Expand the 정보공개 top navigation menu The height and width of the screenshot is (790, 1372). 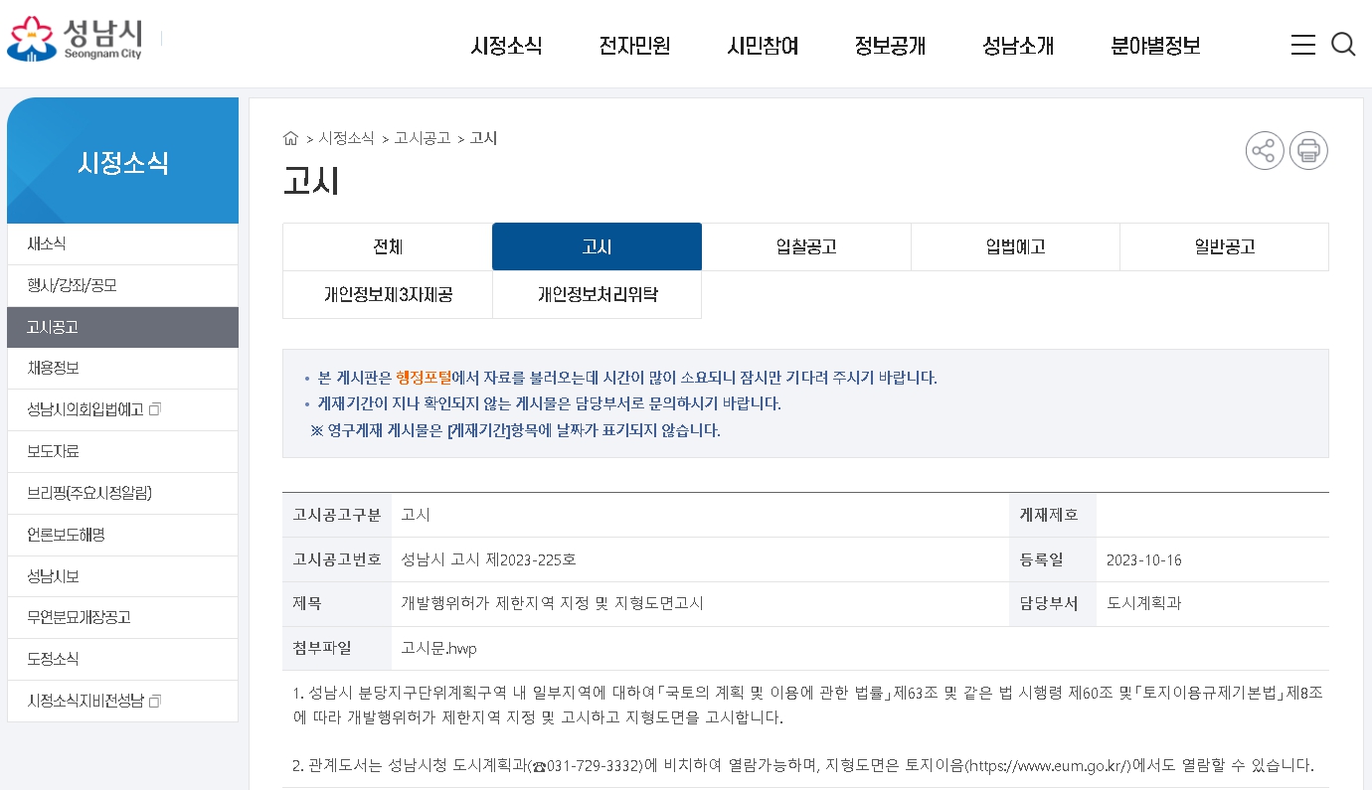(890, 46)
